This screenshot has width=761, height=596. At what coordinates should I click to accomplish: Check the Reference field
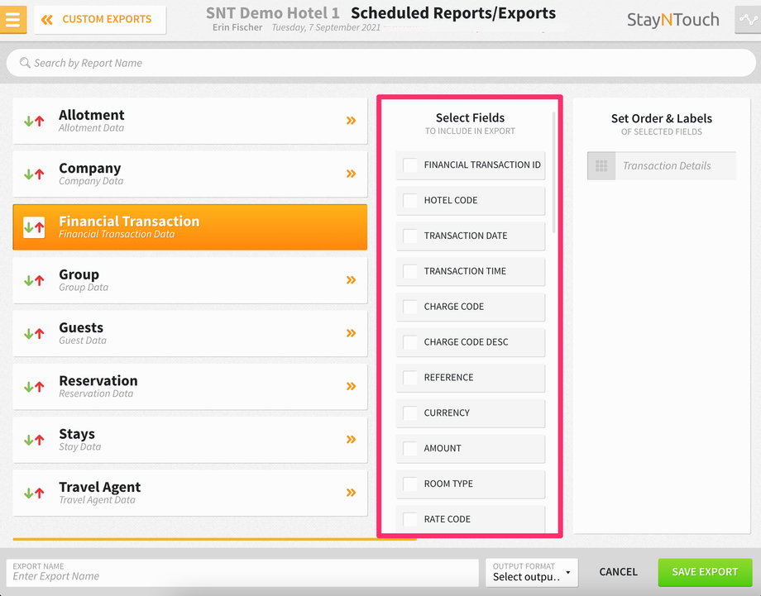tap(410, 377)
